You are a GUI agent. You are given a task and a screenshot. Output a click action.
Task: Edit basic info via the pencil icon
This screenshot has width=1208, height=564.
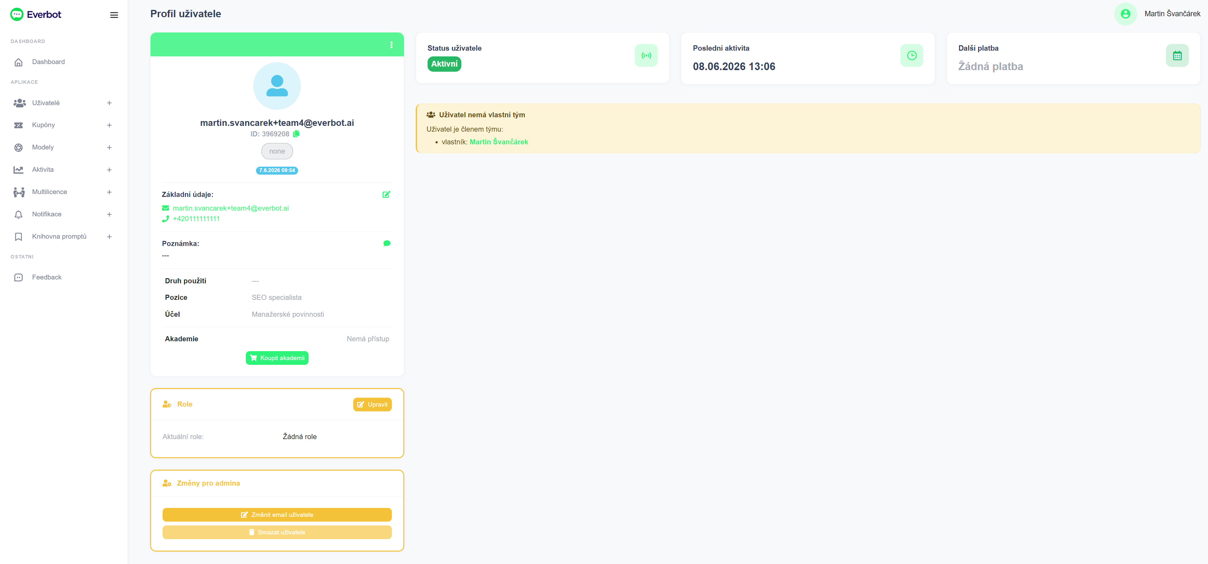point(386,195)
